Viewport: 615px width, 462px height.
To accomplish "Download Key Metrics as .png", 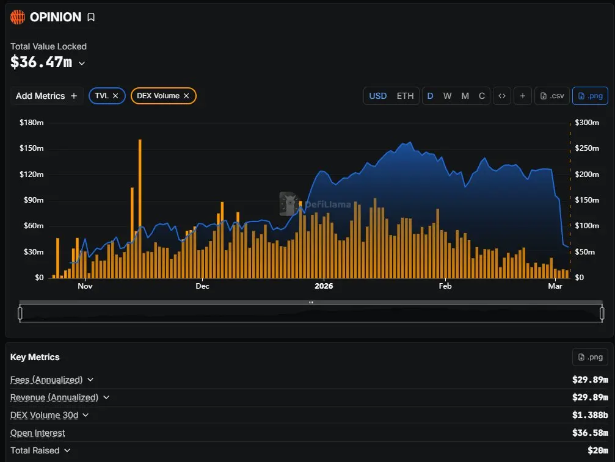I will pos(590,358).
